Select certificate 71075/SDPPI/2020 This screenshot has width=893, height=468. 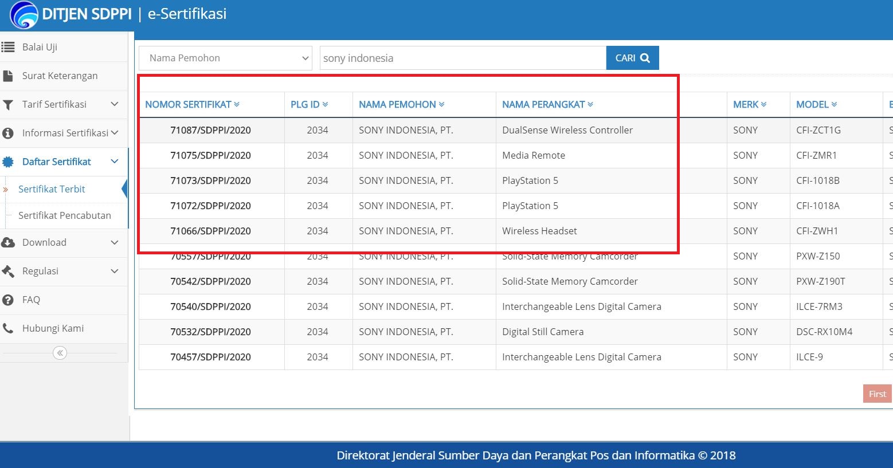(x=210, y=155)
